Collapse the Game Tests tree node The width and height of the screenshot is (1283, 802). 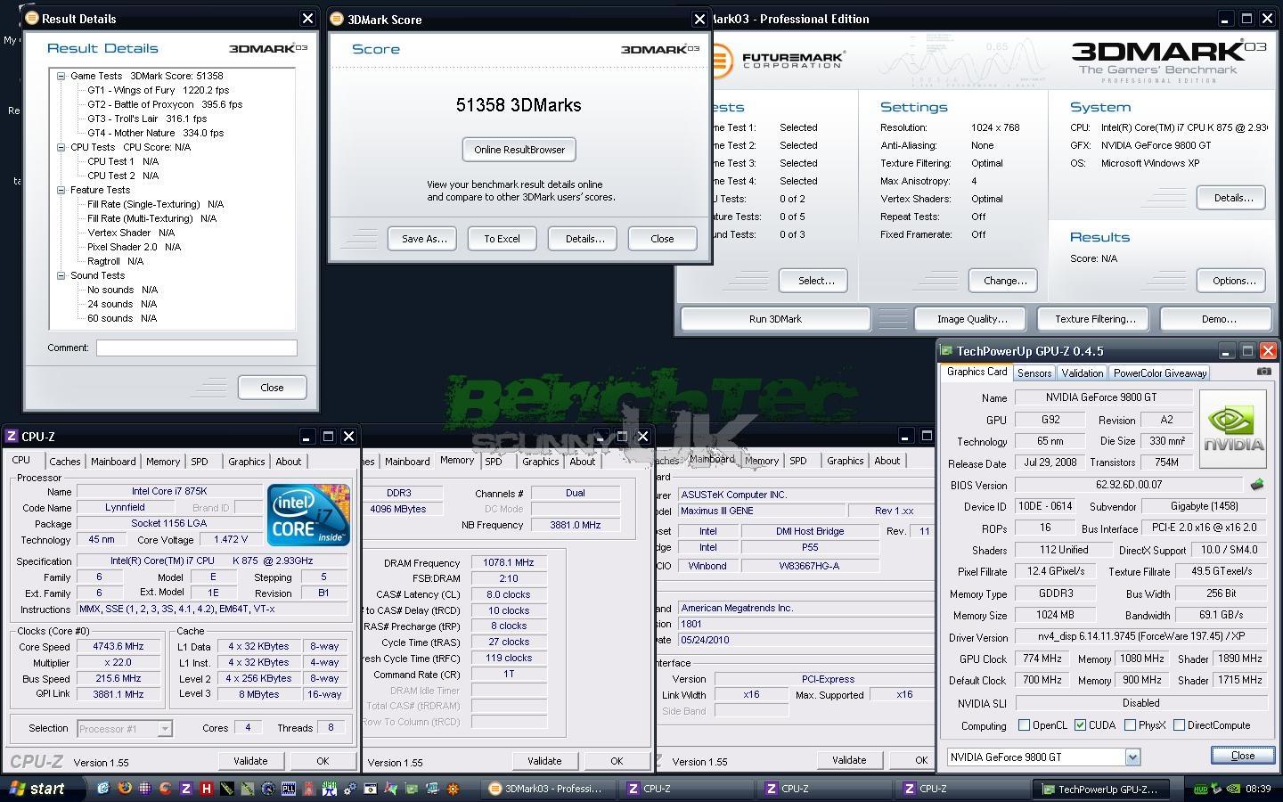(x=61, y=76)
